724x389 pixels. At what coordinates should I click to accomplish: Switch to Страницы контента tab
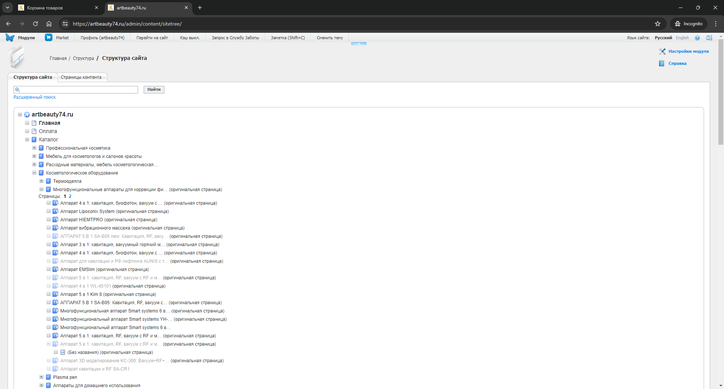click(81, 77)
